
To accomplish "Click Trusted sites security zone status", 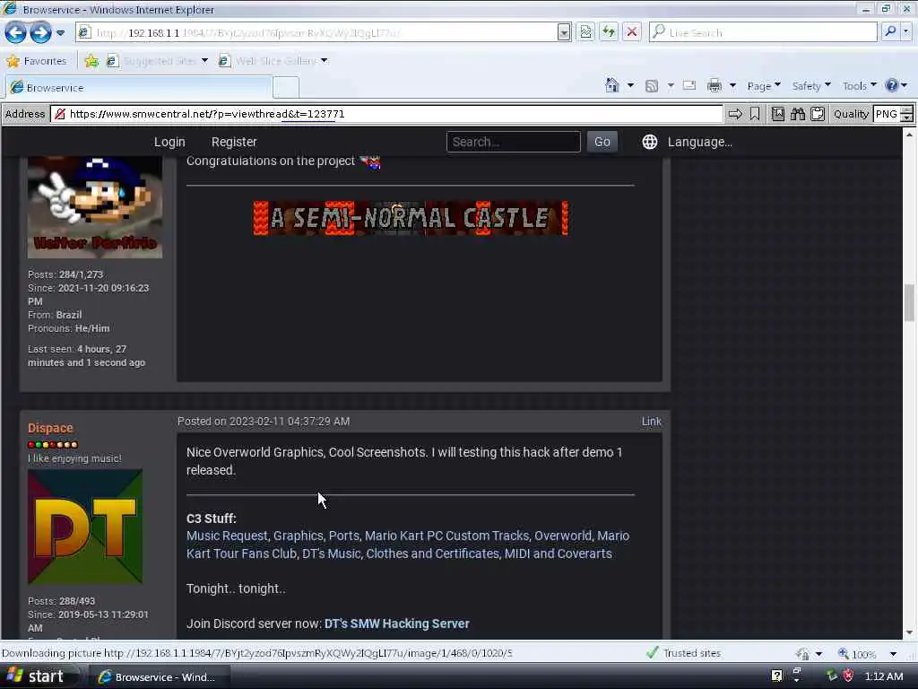I will coord(684,653).
